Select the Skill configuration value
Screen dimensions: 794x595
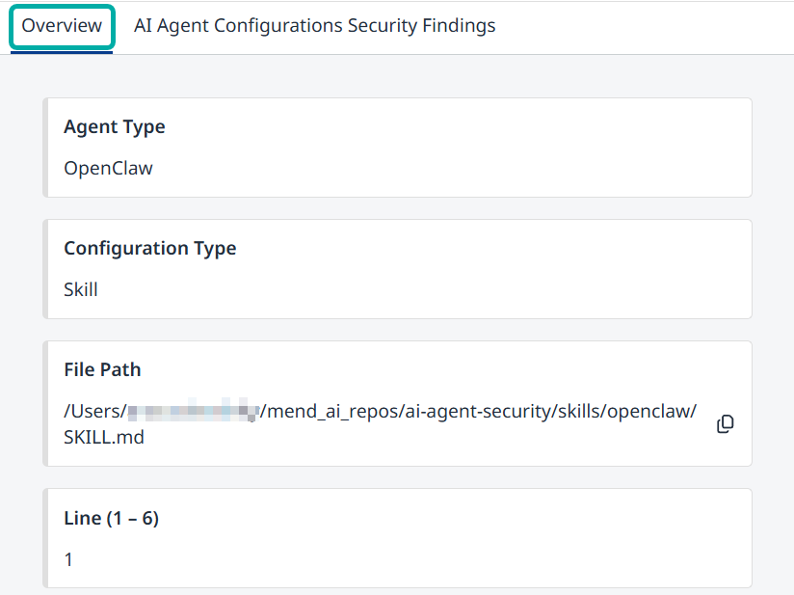click(81, 289)
